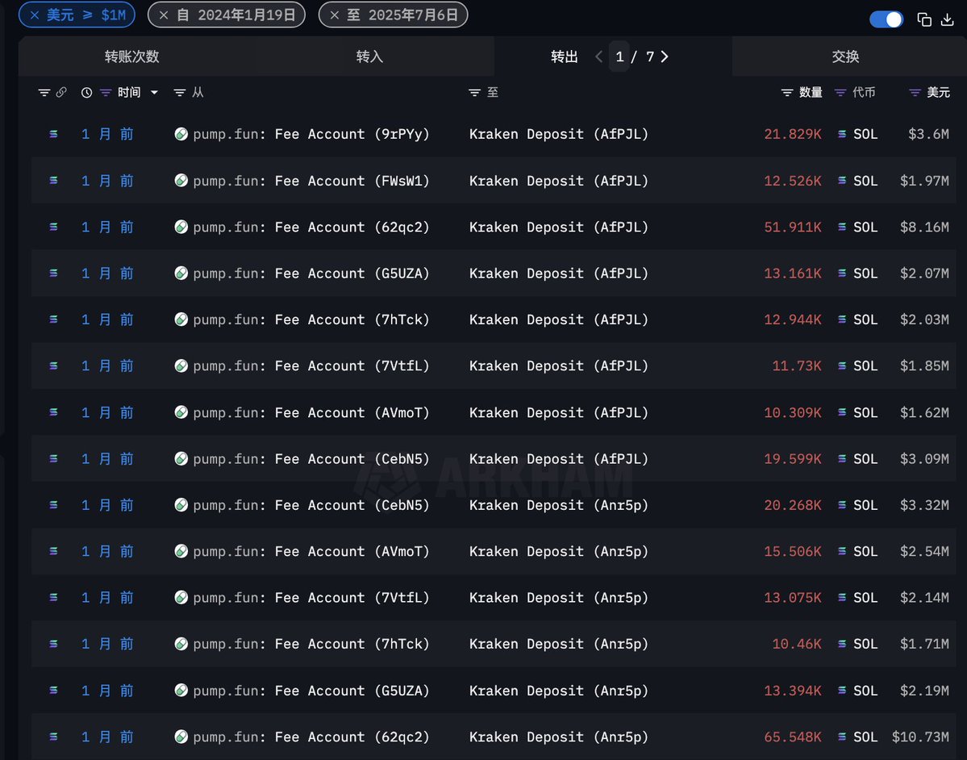The width and height of the screenshot is (967, 760).
Task: Open the filter icon beside the link icon
Action: point(44,93)
